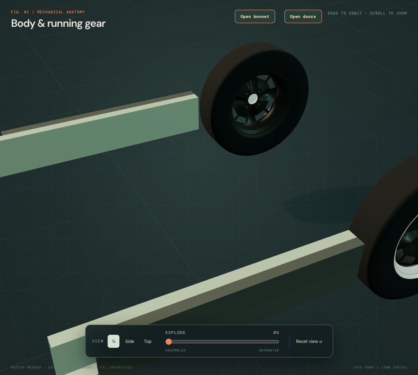Click the rear wheel hub cap
This screenshot has width=418, height=375.
pos(253,99)
